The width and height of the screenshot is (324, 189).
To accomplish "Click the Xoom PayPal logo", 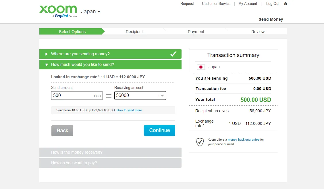I will pos(58,11).
